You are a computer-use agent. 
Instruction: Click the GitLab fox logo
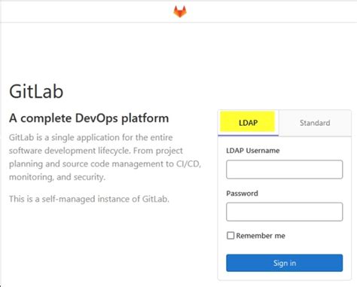pos(180,11)
